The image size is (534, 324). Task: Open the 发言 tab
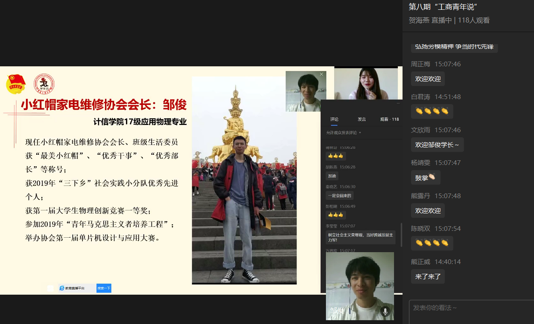click(x=362, y=119)
